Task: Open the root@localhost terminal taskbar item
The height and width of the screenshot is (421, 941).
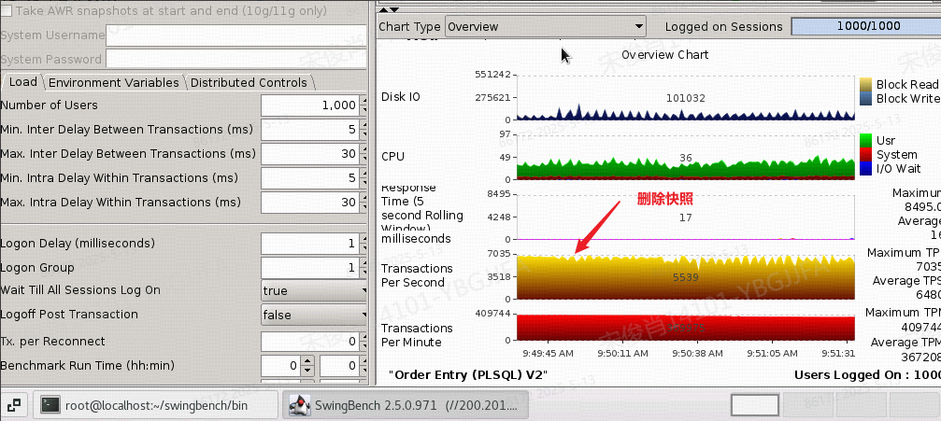Action: point(155,405)
